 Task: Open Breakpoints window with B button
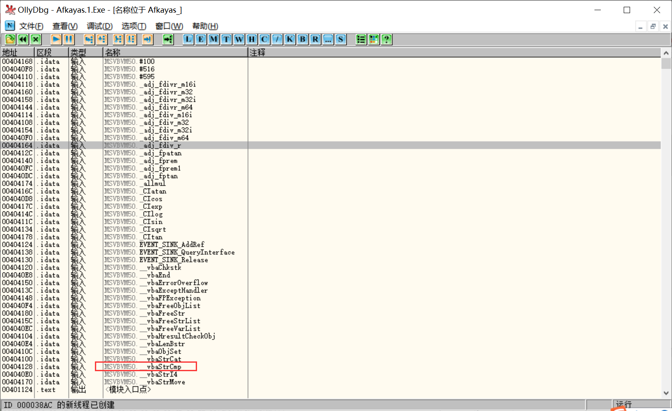(303, 39)
